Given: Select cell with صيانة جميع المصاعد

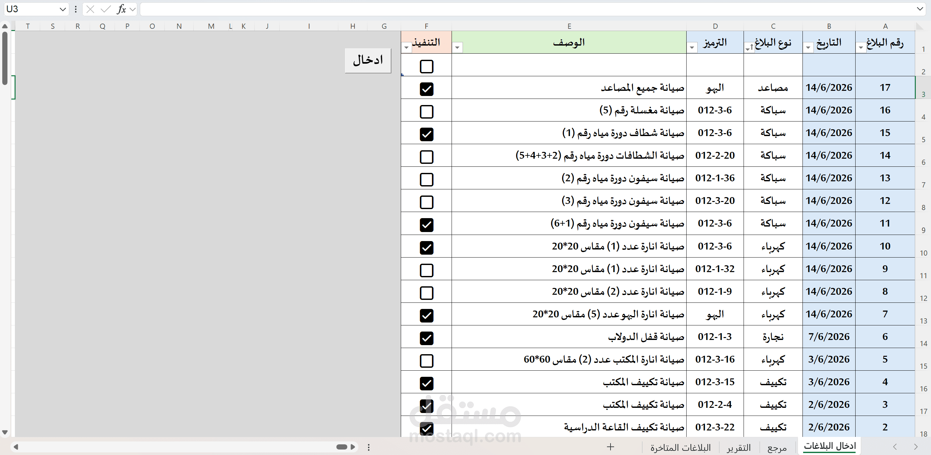Looking at the screenshot, I should point(569,88).
